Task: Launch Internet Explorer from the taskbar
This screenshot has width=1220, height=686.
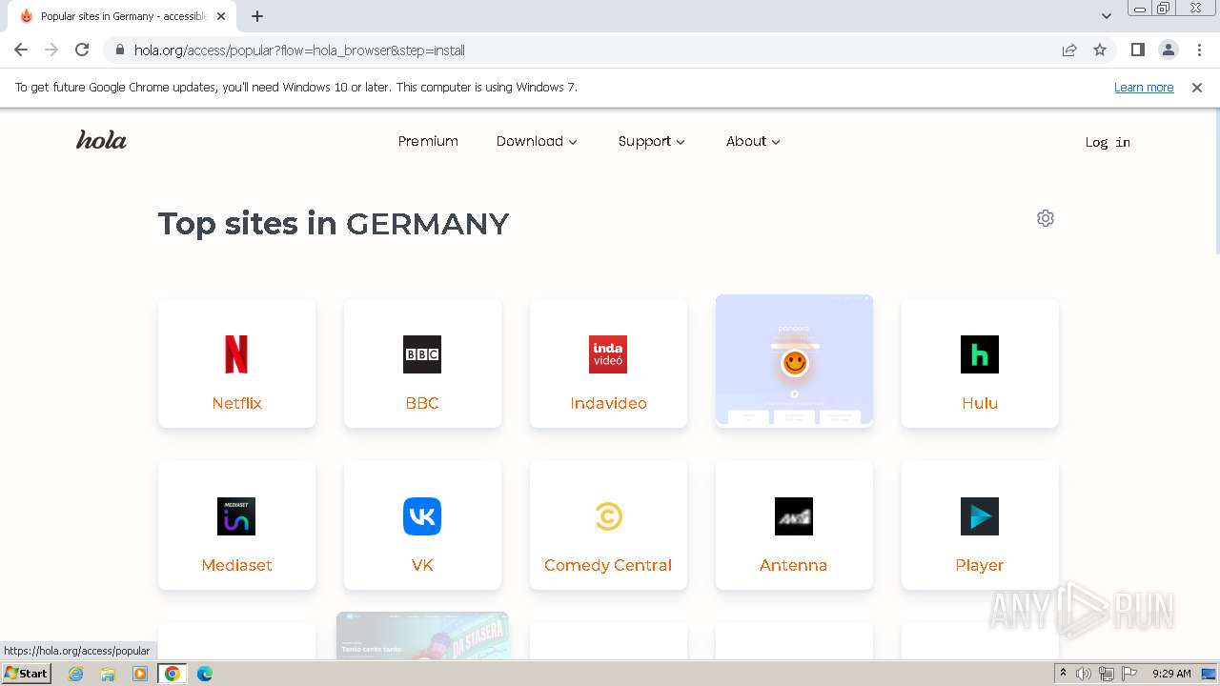Action: click(76, 674)
